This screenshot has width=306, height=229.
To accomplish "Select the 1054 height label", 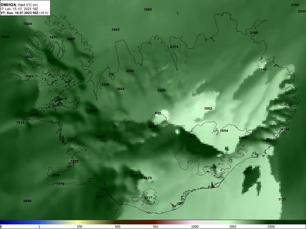I will [x=224, y=131].
